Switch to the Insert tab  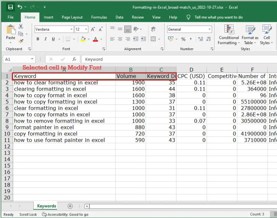tap(48, 17)
